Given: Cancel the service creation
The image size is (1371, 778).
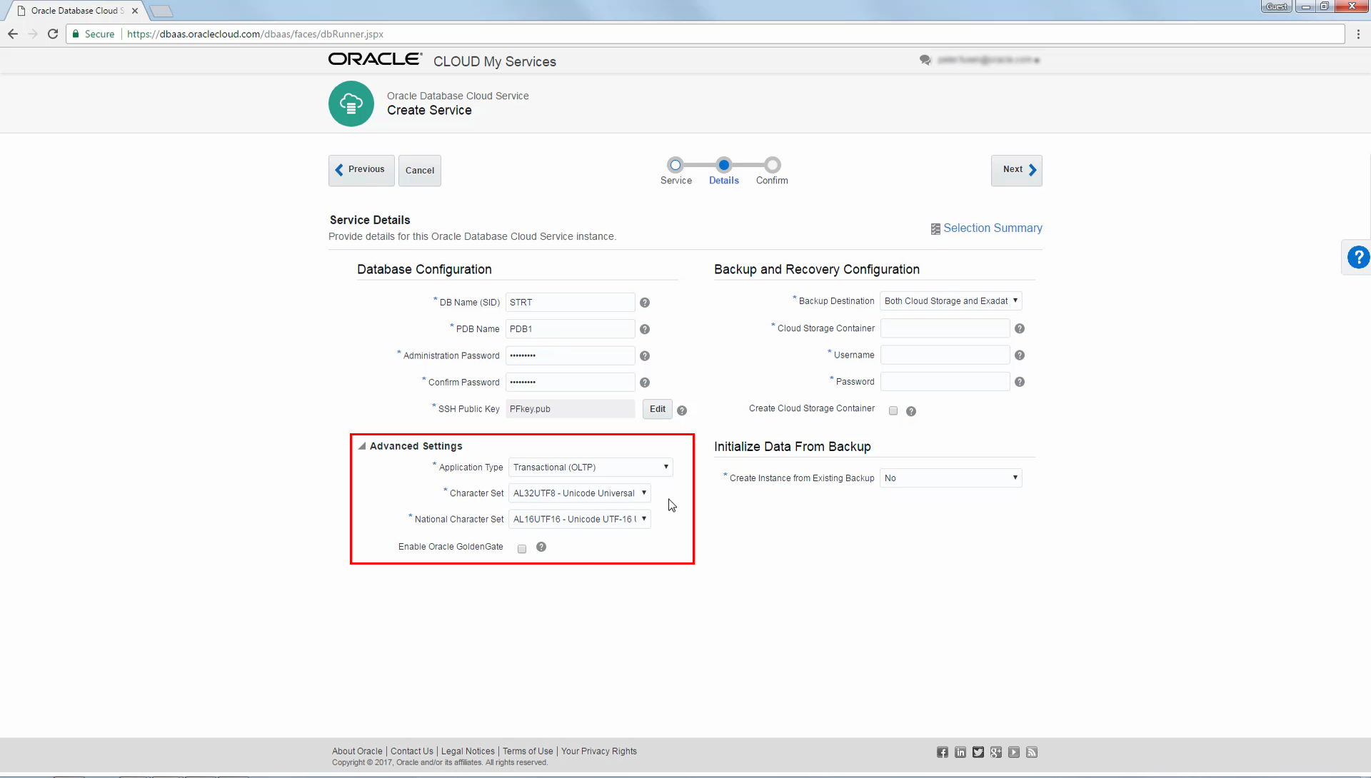Looking at the screenshot, I should (x=419, y=171).
